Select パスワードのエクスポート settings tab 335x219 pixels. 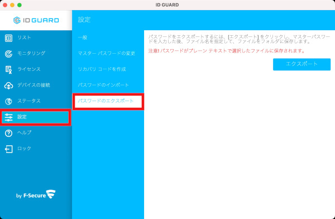click(108, 101)
